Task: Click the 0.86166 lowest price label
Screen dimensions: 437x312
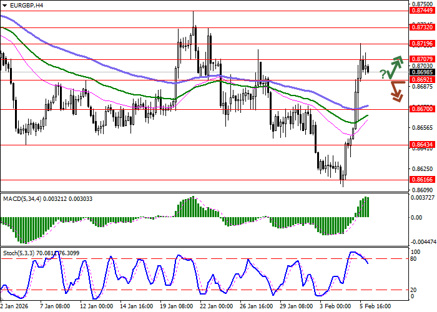Action: [422, 179]
